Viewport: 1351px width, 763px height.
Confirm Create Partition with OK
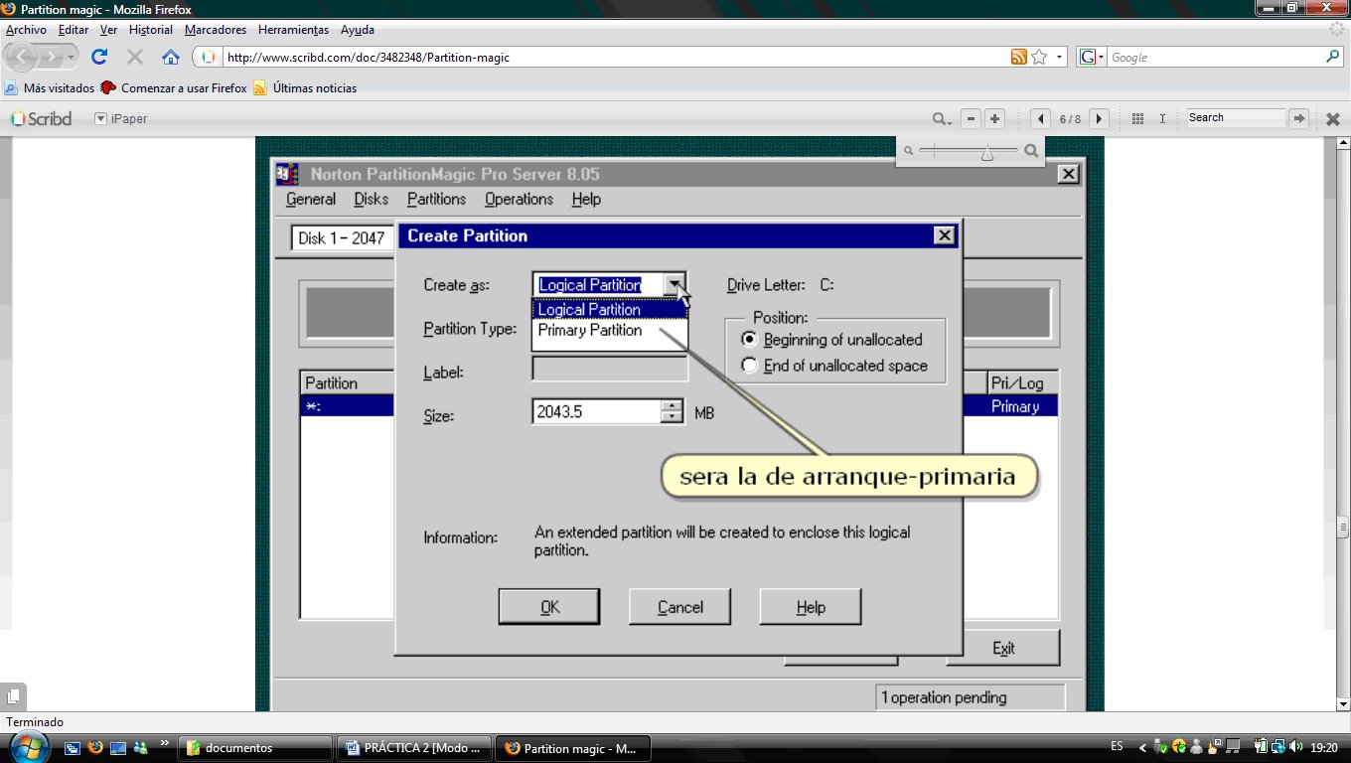(549, 607)
